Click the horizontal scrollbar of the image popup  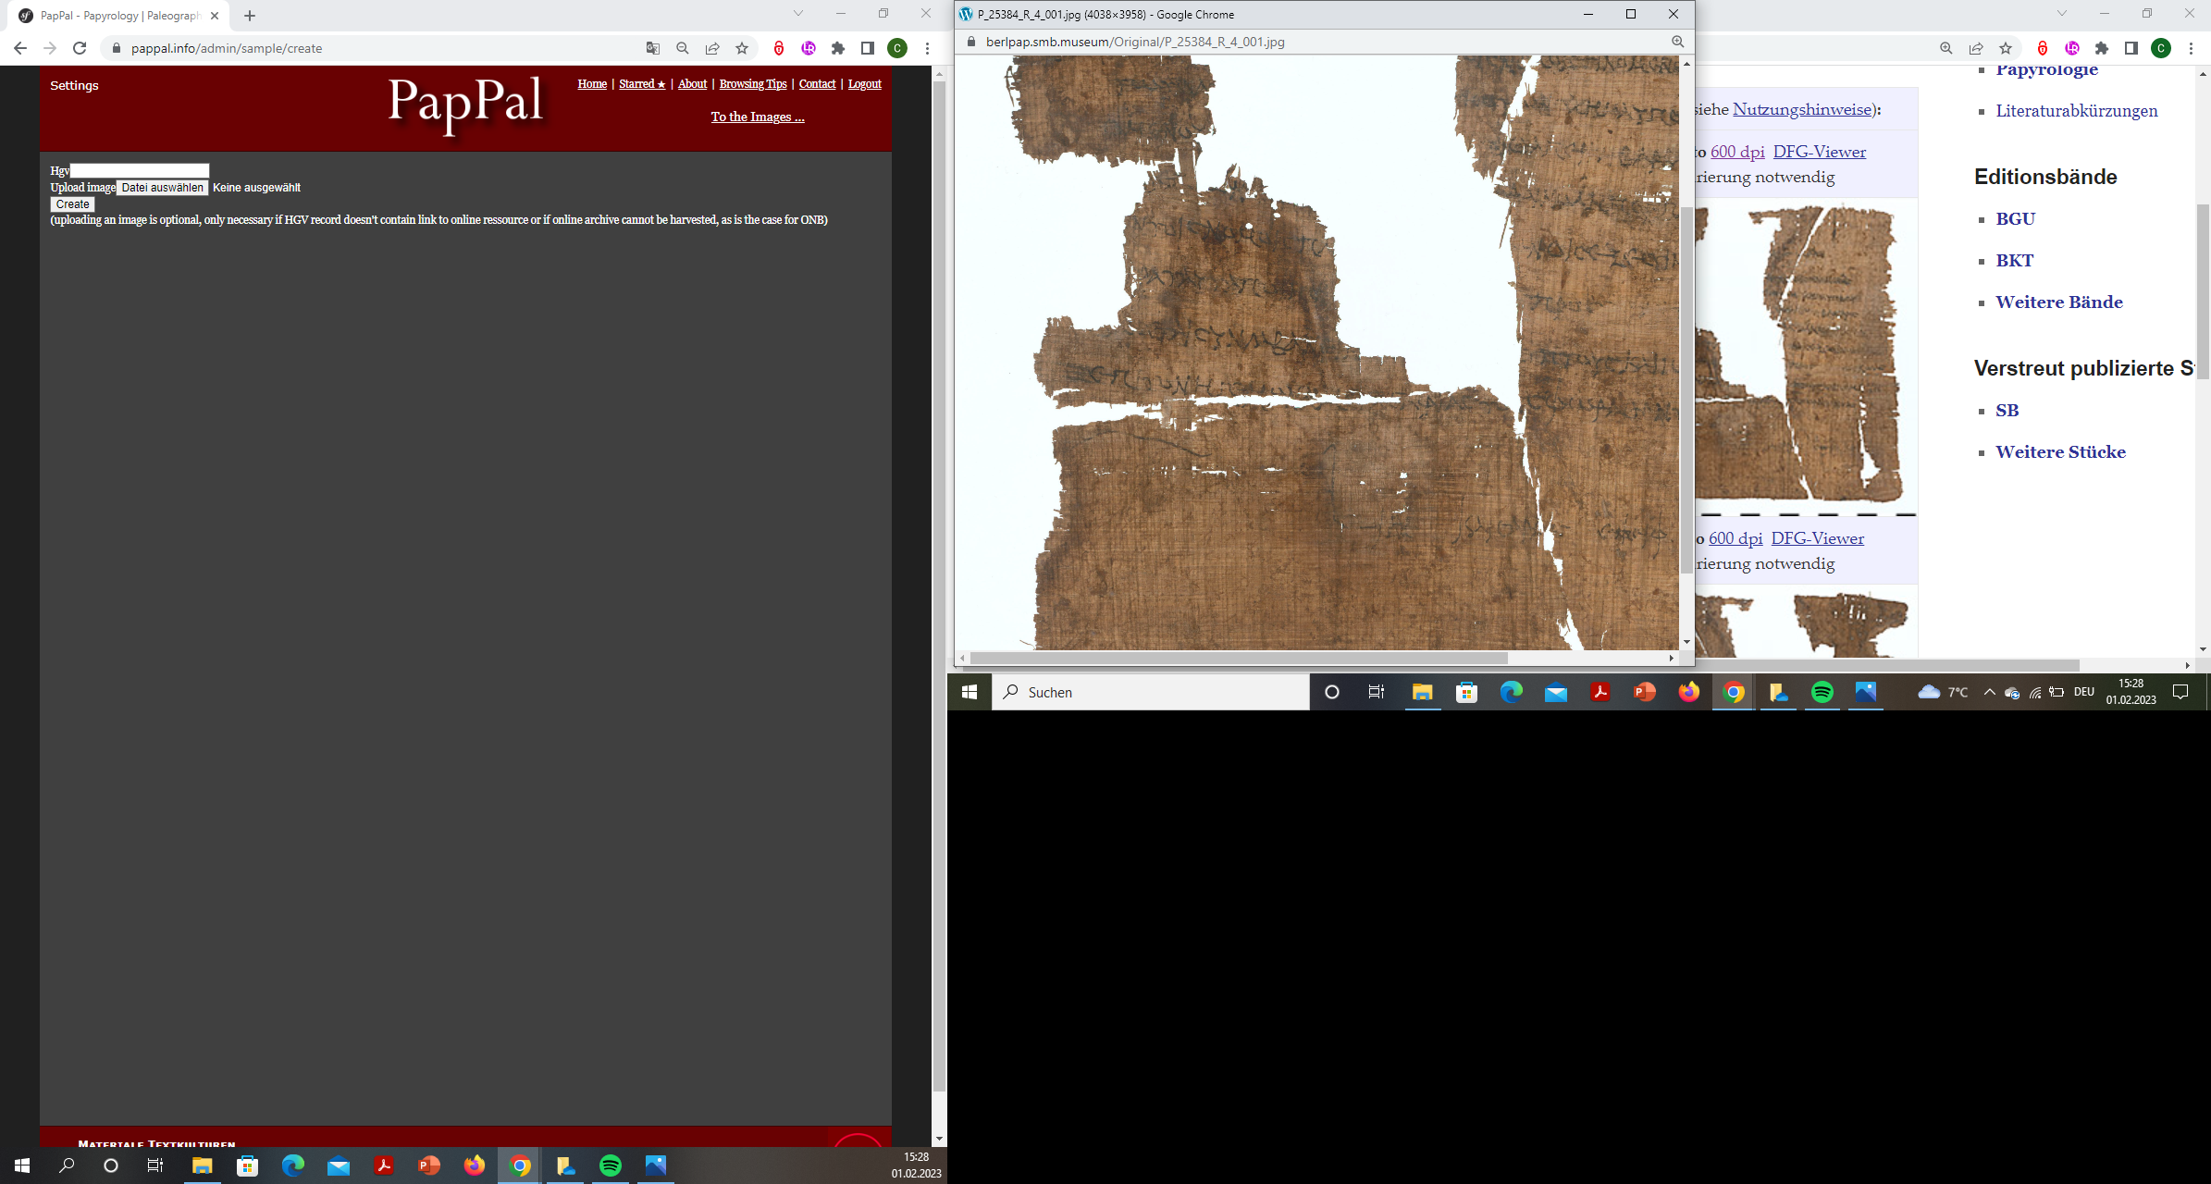[x=1238, y=659]
